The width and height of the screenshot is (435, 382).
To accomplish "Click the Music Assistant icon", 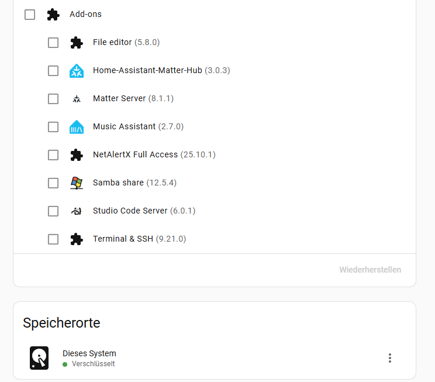I will [x=77, y=127].
